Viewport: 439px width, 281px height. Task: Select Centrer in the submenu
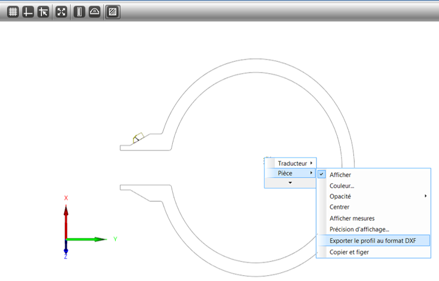374,207
